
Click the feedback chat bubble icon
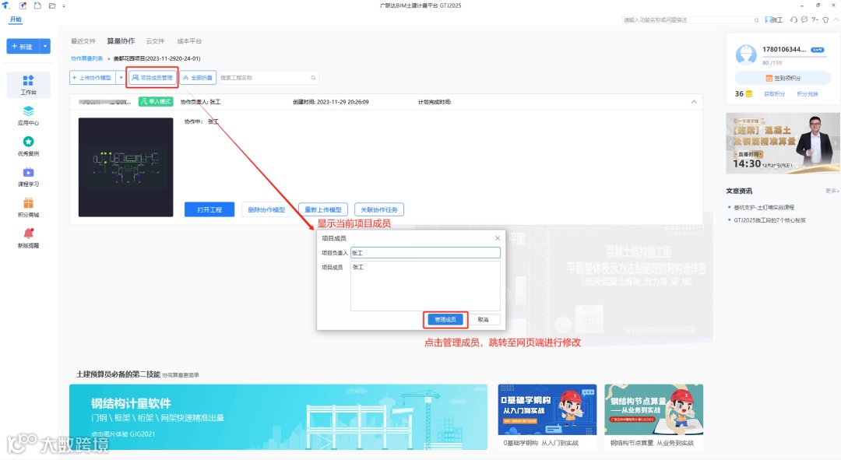click(x=804, y=19)
